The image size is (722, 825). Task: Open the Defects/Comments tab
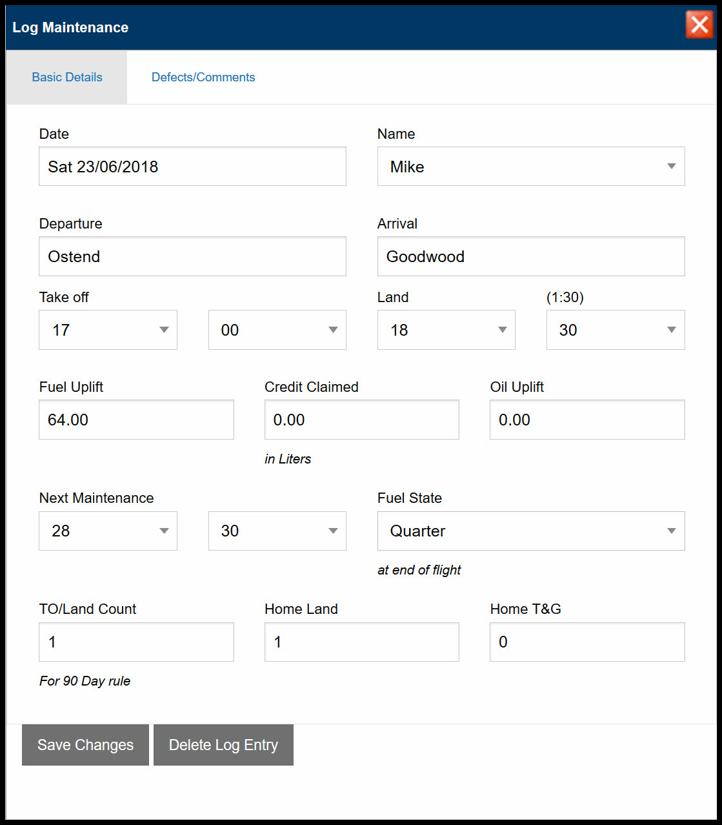203,77
